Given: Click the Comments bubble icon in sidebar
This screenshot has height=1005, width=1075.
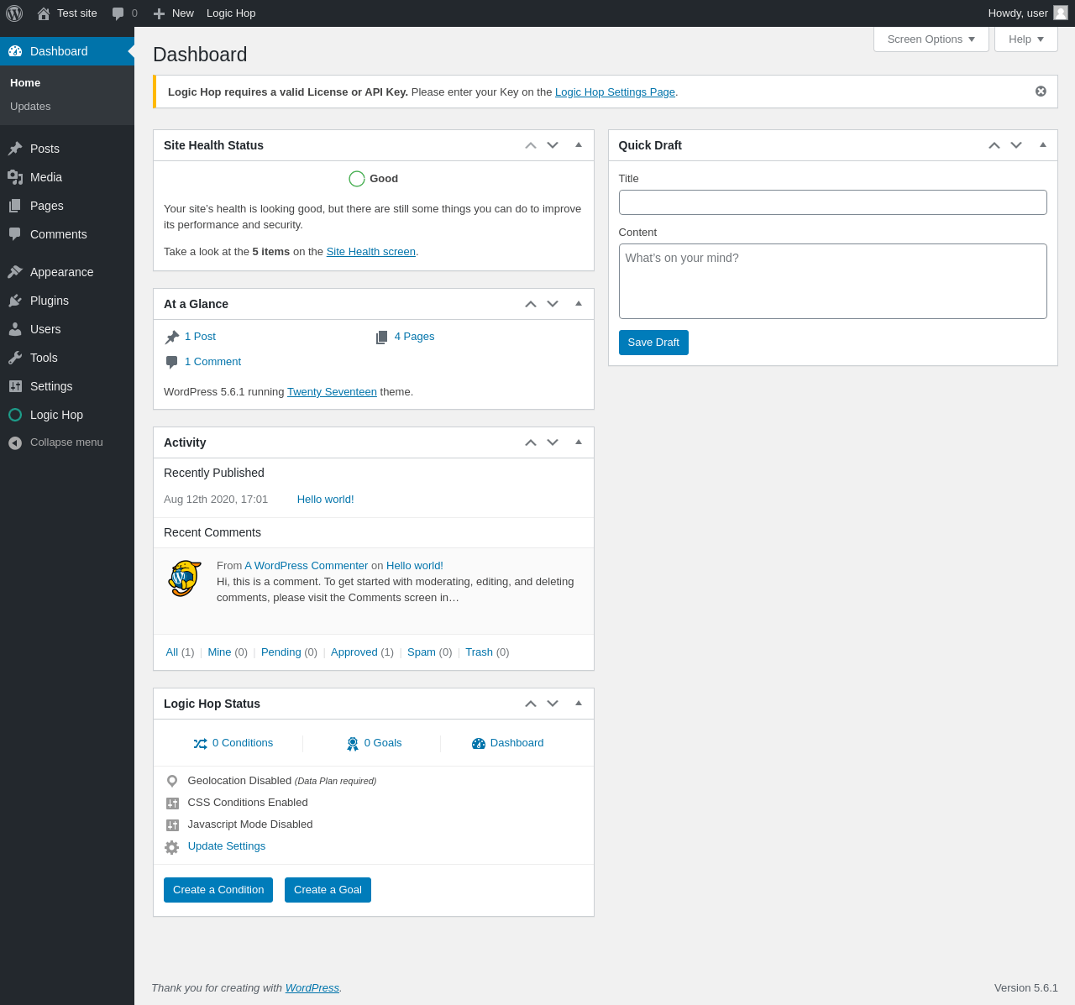Looking at the screenshot, I should (15, 234).
